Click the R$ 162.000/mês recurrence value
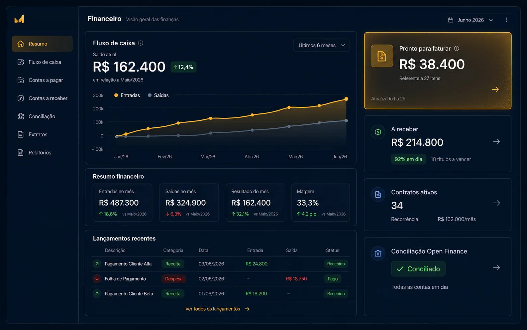Image resolution: width=527 pixels, height=330 pixels. pyautogui.click(x=457, y=219)
